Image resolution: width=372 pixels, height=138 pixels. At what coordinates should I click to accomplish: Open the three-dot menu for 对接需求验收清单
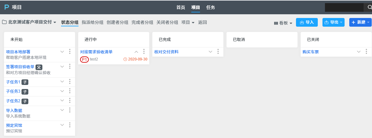tap(144, 51)
